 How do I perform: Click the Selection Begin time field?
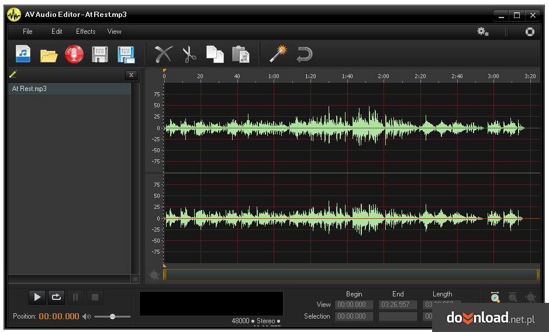[354, 316]
